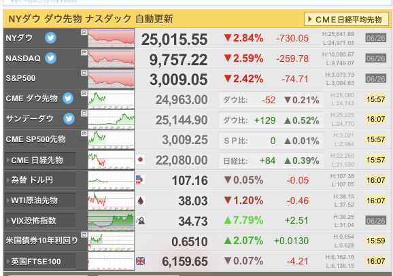Viewport: 393px width, 276px height.
Task: Expand the VIX恐怖指数 item
Action: pyautogui.click(x=40, y=221)
